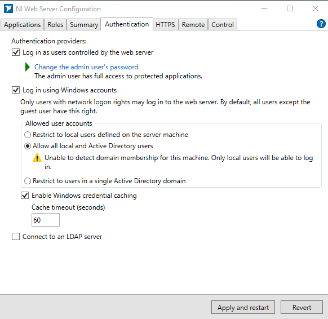The width and height of the screenshot is (328, 319).
Task: Click the NI Web Server app icon
Action: [x=8, y=8]
